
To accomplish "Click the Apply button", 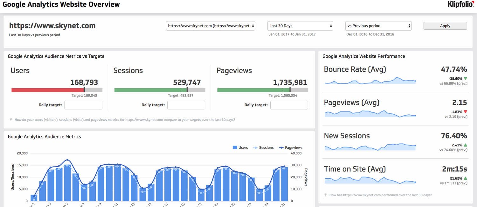I will (445, 26).
